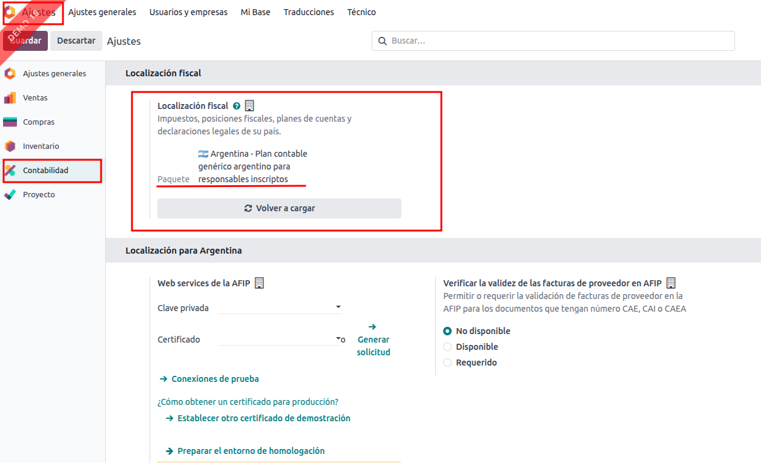
Task: Click the Volver a cargar button
Action: coord(279,208)
